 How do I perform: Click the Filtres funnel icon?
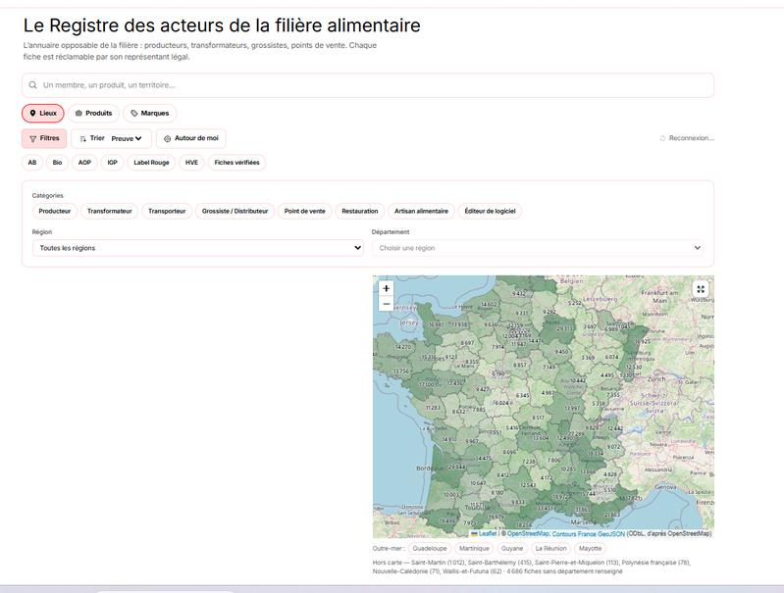pos(33,139)
